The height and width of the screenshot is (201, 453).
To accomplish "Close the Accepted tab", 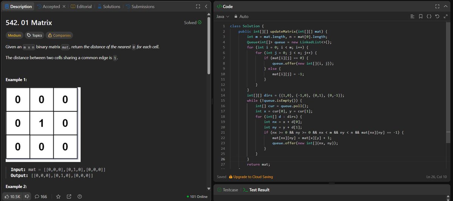I will point(64,6).
